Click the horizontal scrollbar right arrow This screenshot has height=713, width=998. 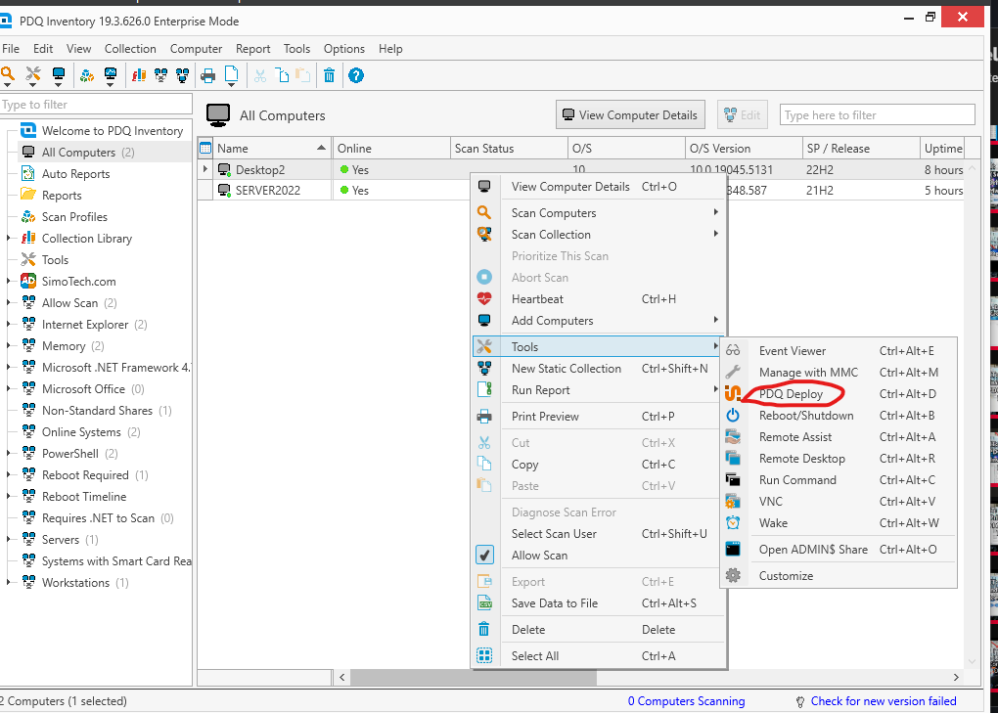(x=955, y=678)
